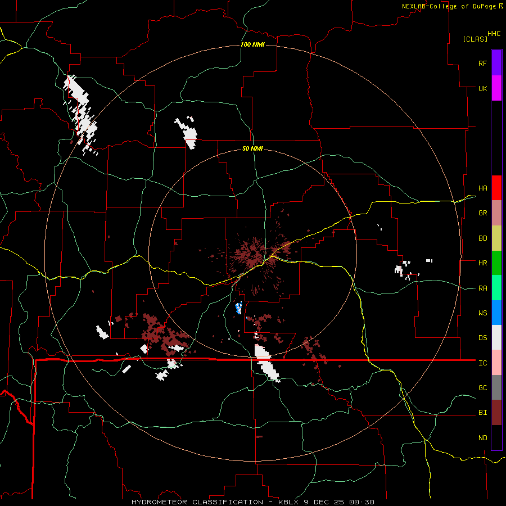Click the BI legend label
This screenshot has width=506, height=506.
pyautogui.click(x=482, y=413)
